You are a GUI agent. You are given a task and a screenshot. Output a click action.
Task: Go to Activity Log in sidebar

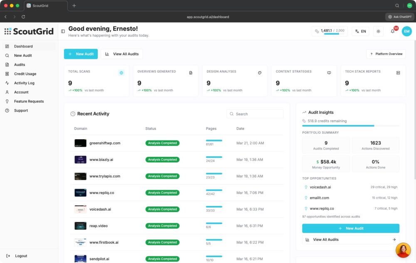pos(24,83)
